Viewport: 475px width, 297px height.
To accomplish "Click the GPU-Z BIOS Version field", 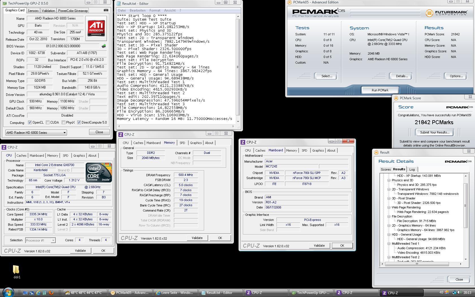I will (x=64, y=46).
